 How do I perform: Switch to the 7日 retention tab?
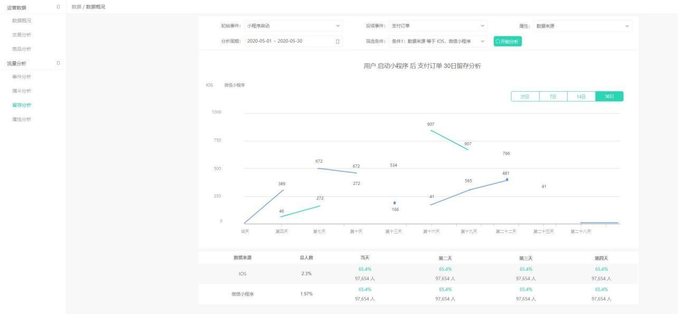[x=552, y=96]
